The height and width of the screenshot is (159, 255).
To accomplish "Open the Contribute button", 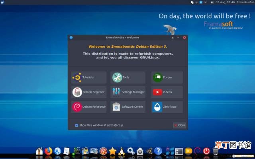I will [x=167, y=107].
